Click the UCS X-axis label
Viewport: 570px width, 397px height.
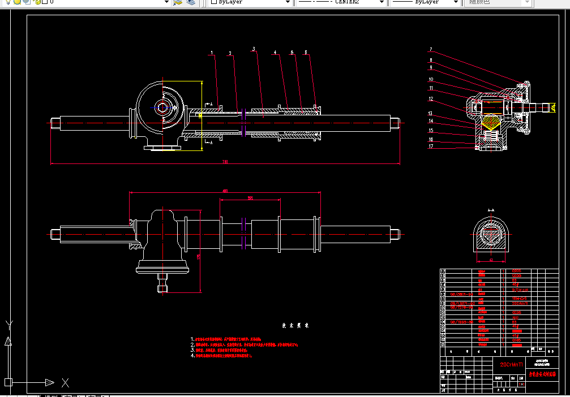click(65, 382)
